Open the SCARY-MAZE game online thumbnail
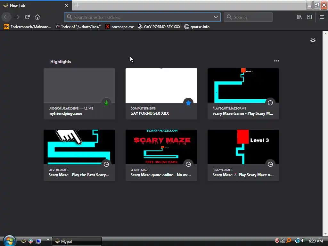Image resolution: width=328 pixels, height=246 pixels. click(x=161, y=147)
